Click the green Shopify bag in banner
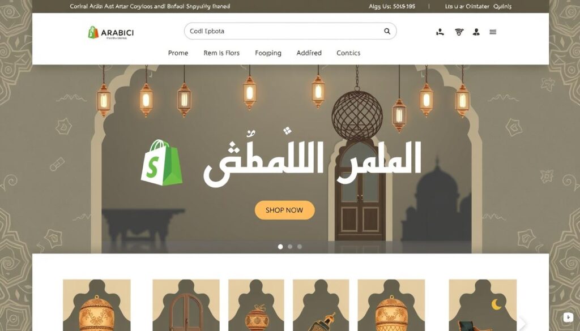The height and width of the screenshot is (331, 580). 161,162
